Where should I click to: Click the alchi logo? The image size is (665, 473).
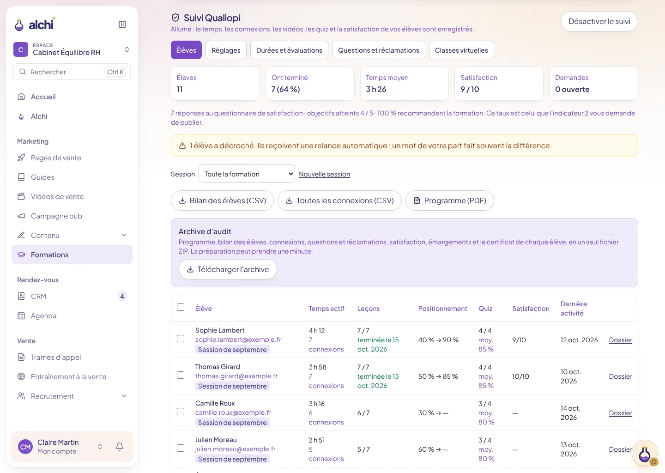[x=35, y=24]
